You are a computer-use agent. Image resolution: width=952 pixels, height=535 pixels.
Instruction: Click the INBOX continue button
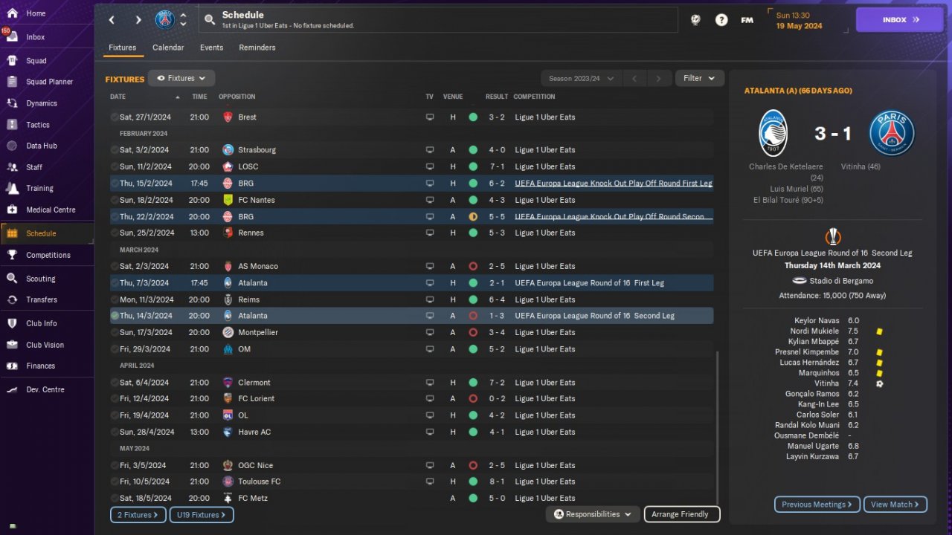[900, 20]
